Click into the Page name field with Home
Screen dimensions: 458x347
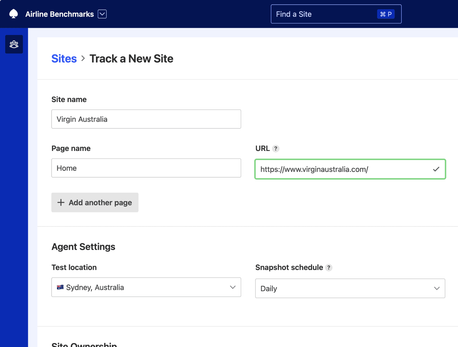(x=146, y=168)
